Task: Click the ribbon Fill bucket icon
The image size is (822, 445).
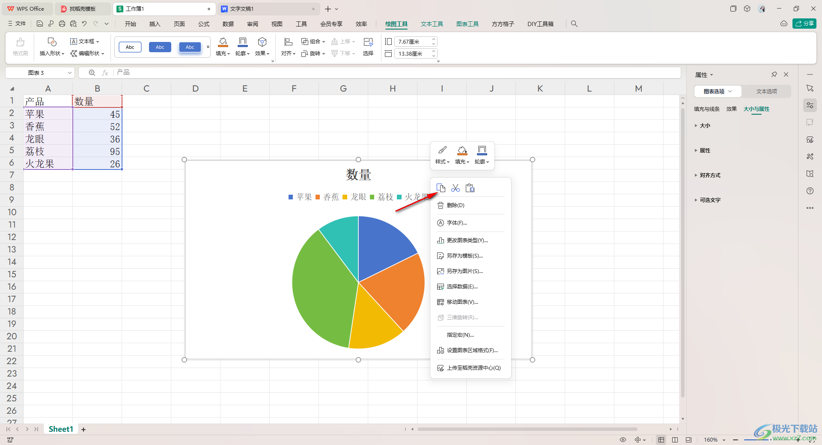Action: point(223,42)
